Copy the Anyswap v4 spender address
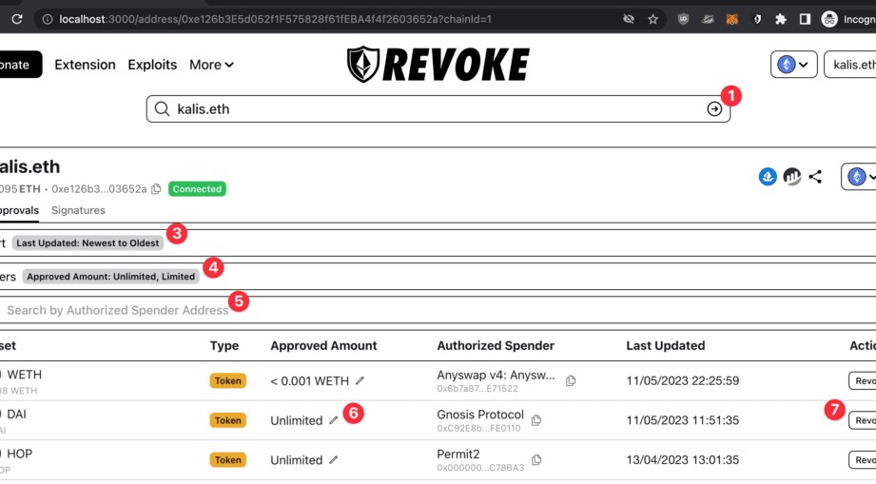The height and width of the screenshot is (484, 876). (x=571, y=380)
